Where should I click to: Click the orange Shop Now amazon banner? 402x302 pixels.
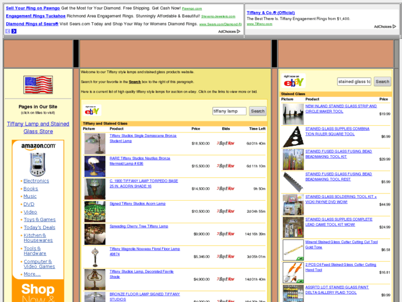tap(38, 291)
